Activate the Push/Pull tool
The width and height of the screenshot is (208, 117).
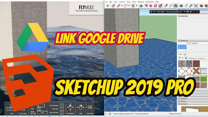click(141, 6)
